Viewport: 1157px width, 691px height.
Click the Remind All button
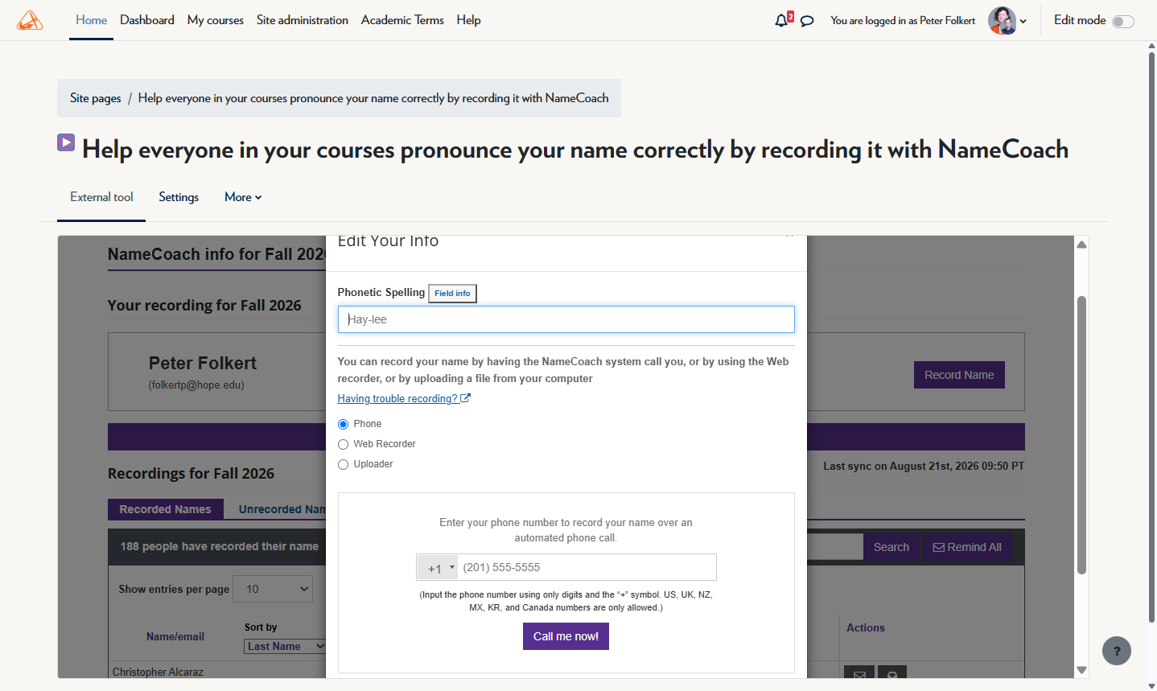pyautogui.click(x=967, y=547)
